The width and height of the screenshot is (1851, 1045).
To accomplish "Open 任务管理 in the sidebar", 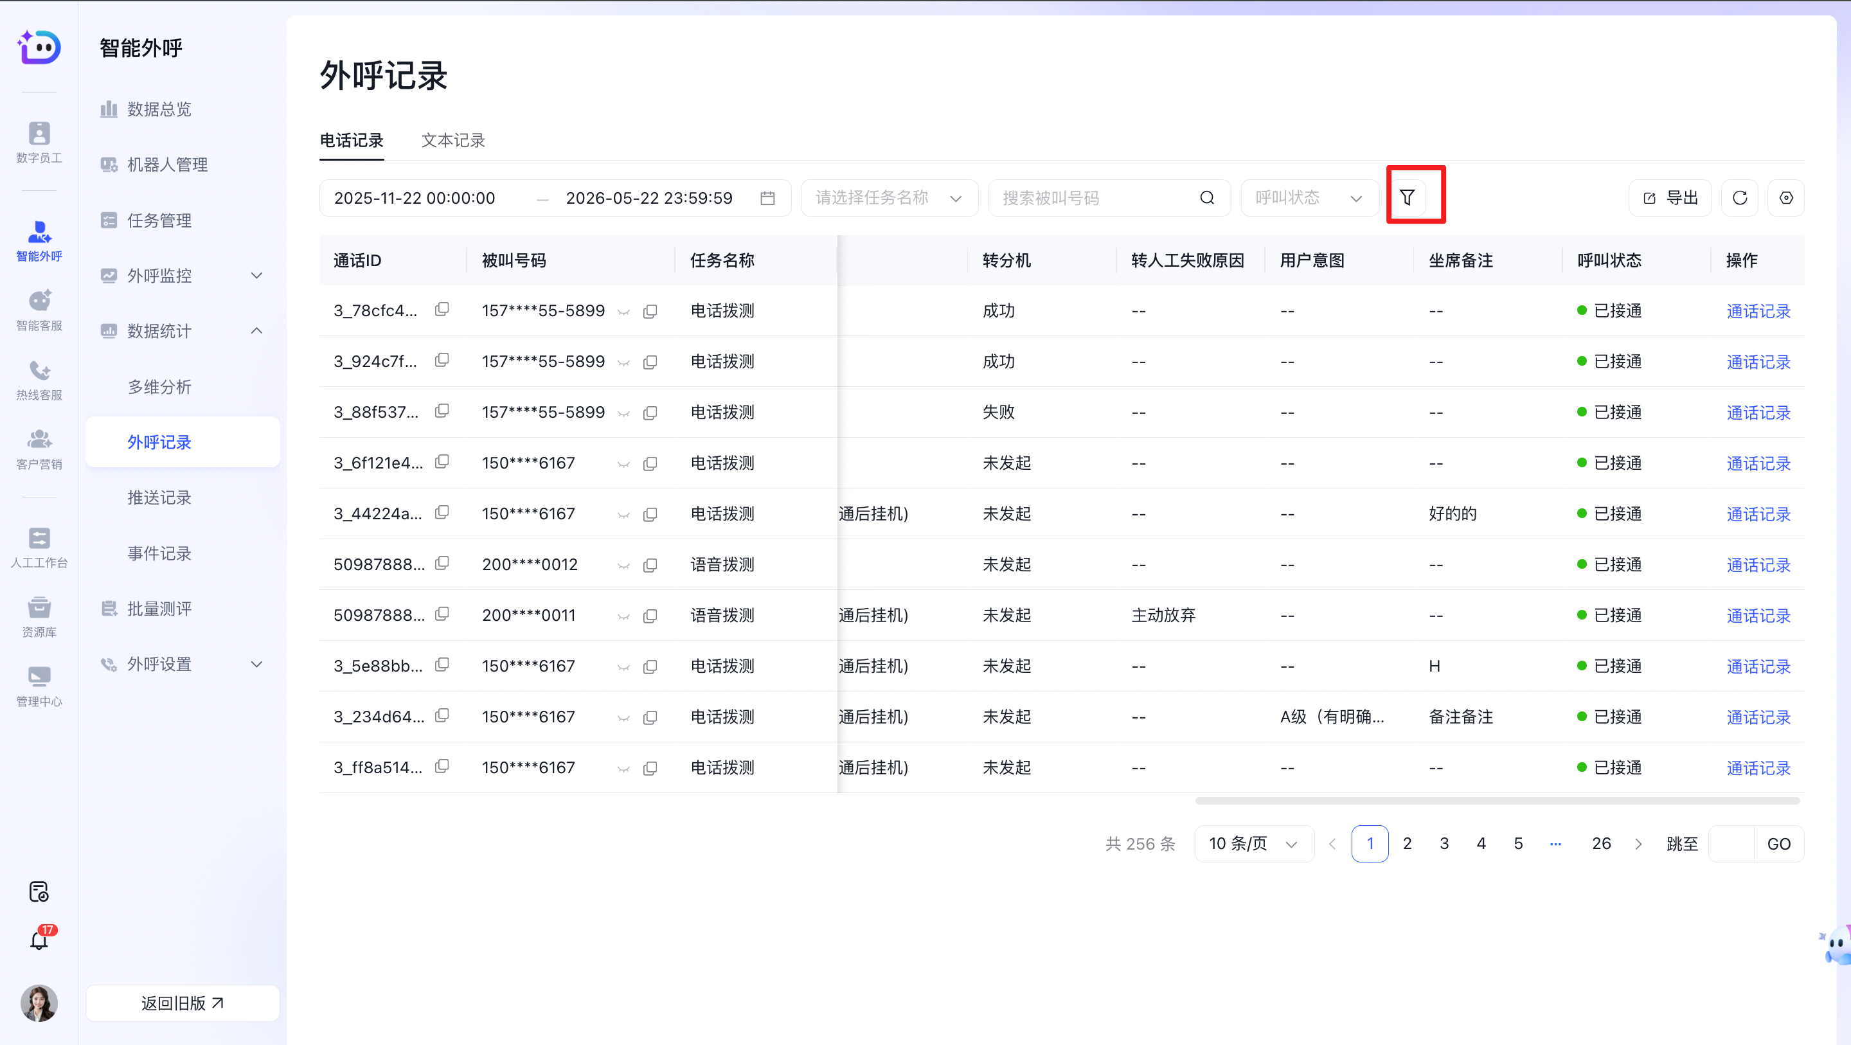I will click(183, 220).
